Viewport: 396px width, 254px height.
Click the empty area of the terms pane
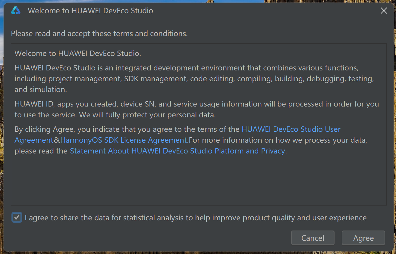tap(198, 181)
